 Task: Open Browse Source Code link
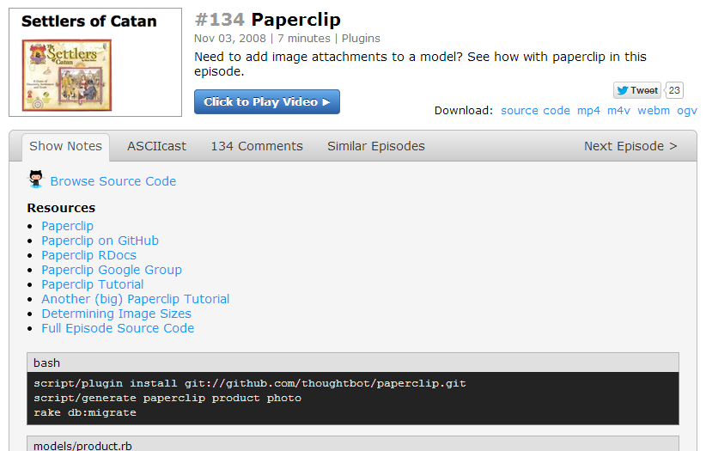tap(113, 181)
